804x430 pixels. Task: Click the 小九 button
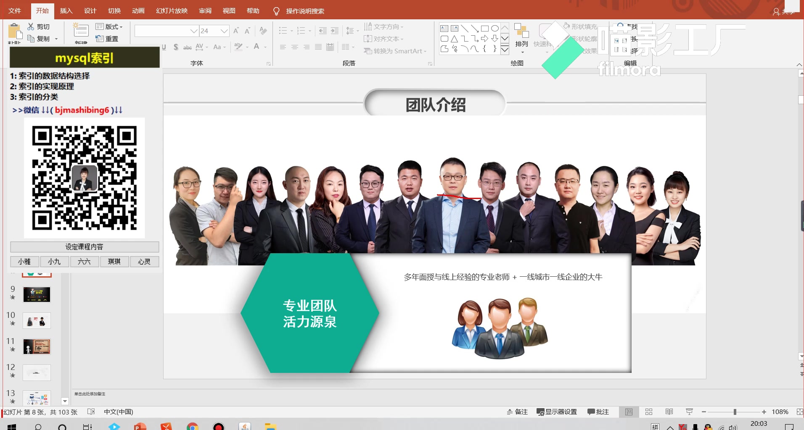point(54,262)
